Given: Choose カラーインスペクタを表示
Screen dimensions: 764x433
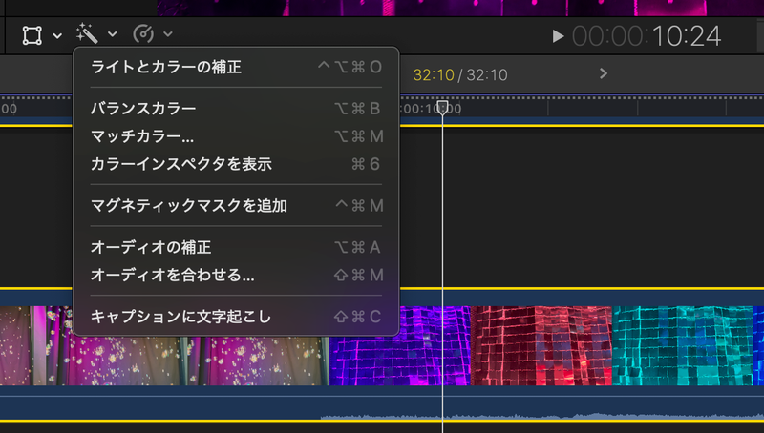Looking at the screenshot, I should pyautogui.click(x=236, y=164).
